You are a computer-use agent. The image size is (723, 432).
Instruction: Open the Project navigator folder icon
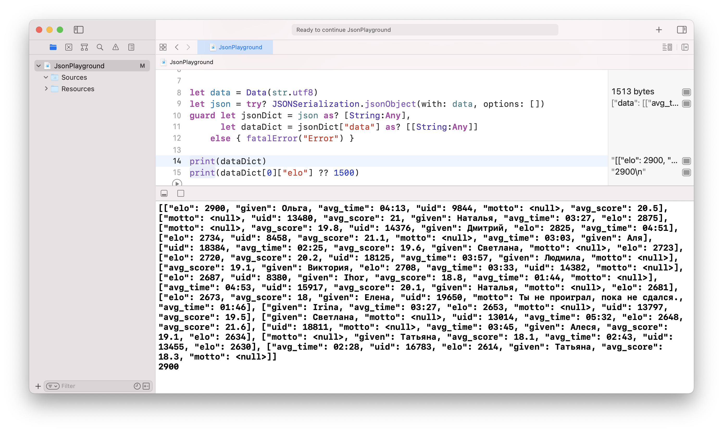coord(53,47)
